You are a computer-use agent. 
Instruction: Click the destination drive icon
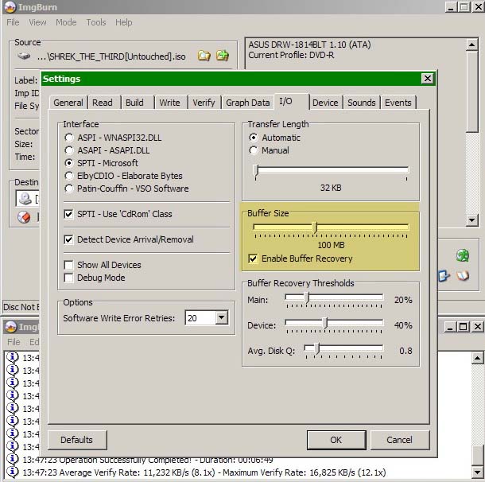coord(25,199)
